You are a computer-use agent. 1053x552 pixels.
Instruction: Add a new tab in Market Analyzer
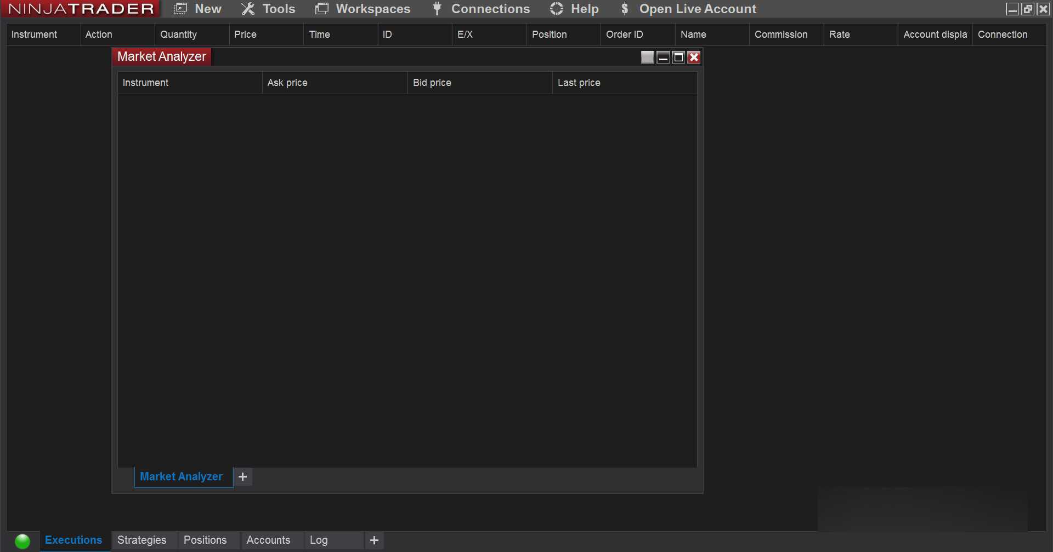(242, 477)
